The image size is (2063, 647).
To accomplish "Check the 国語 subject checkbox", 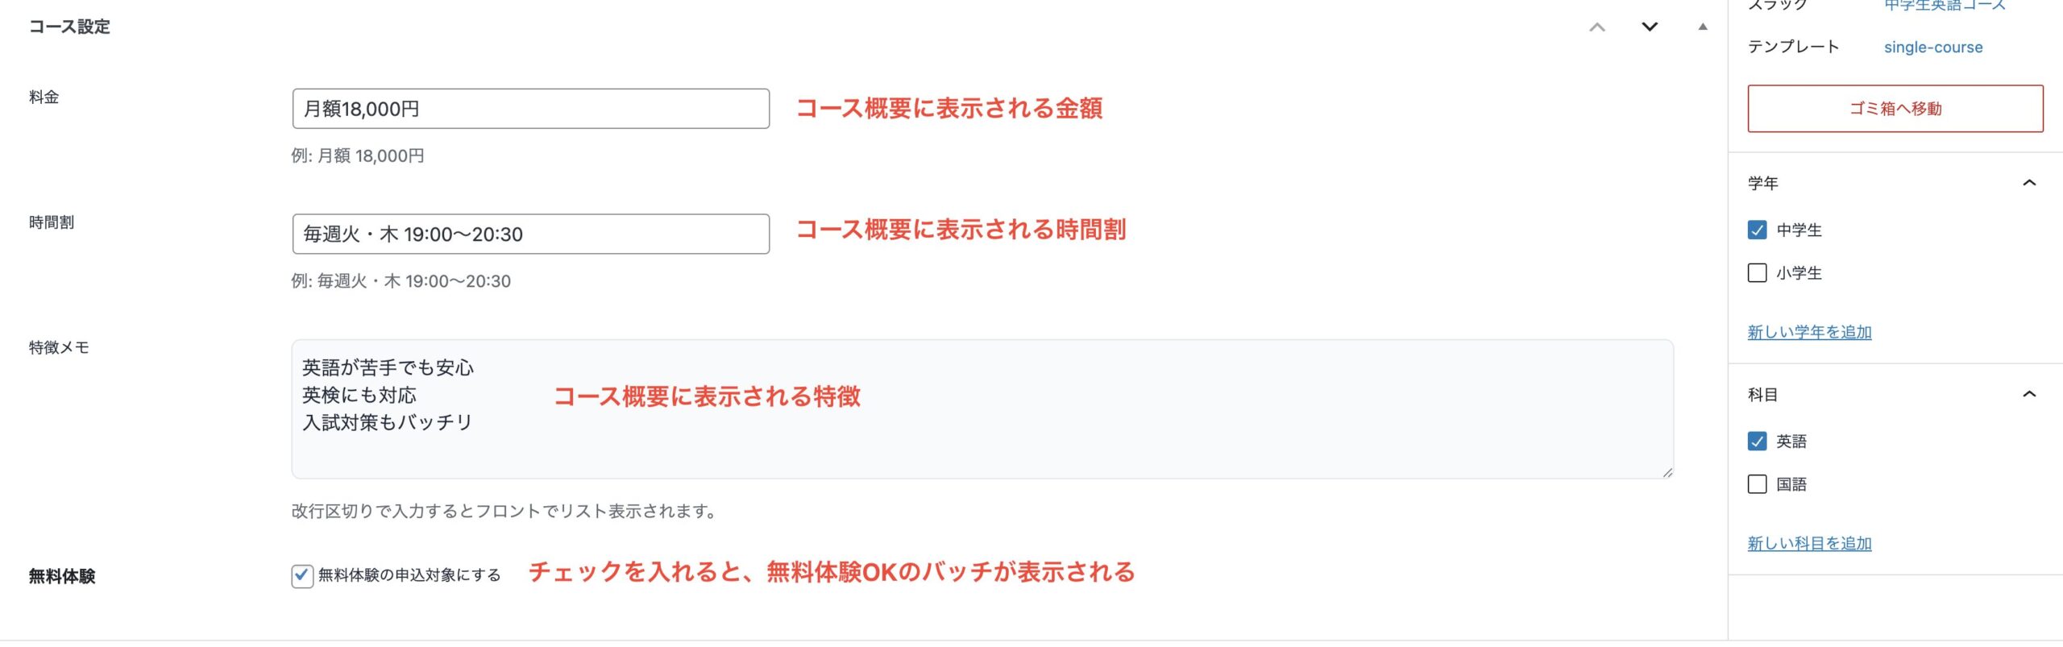I will [1757, 483].
